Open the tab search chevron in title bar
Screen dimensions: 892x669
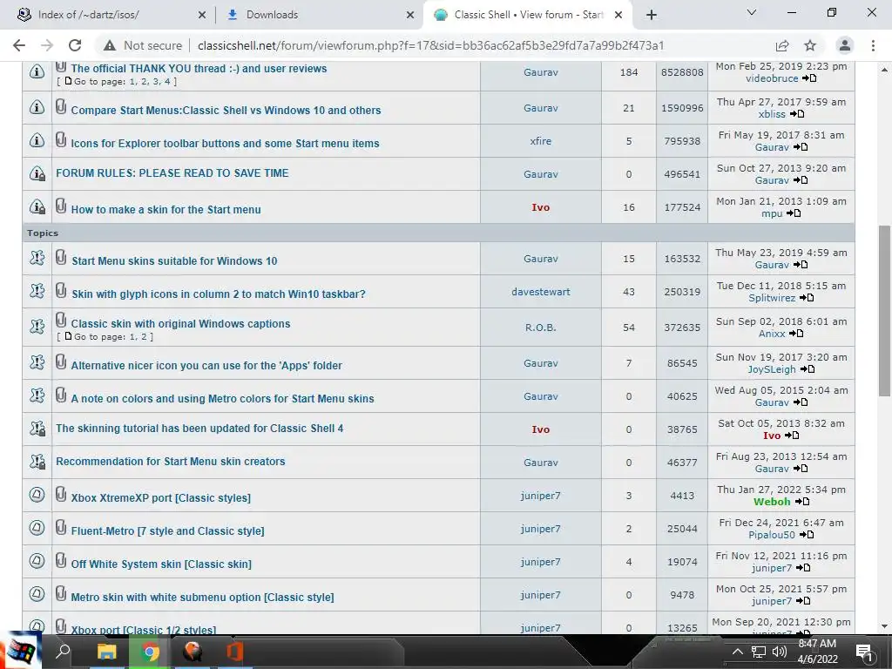tap(752, 12)
